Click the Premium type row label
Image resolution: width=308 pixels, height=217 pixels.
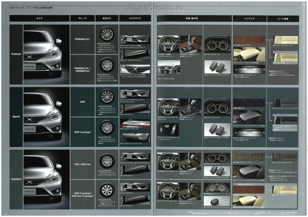coord(16,54)
